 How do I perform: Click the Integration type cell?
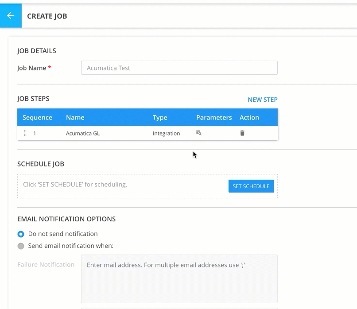coord(166,133)
